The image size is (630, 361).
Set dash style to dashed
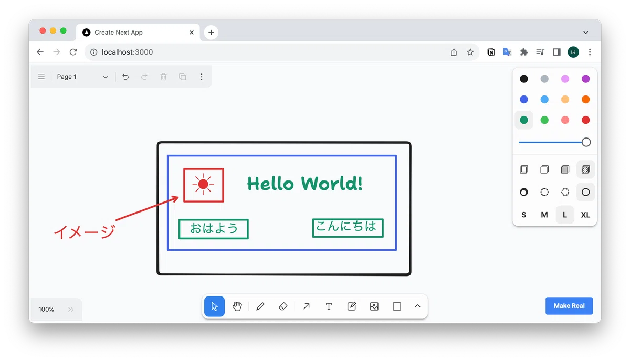coord(544,192)
